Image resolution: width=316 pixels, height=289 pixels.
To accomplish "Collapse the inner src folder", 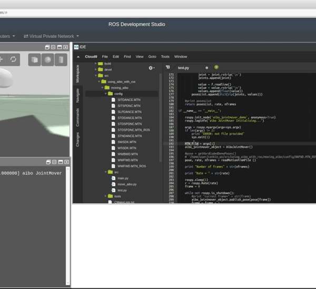I will coord(106,172).
